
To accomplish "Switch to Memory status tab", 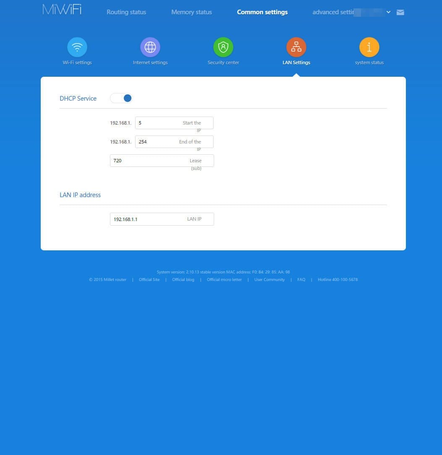I will coord(191,12).
